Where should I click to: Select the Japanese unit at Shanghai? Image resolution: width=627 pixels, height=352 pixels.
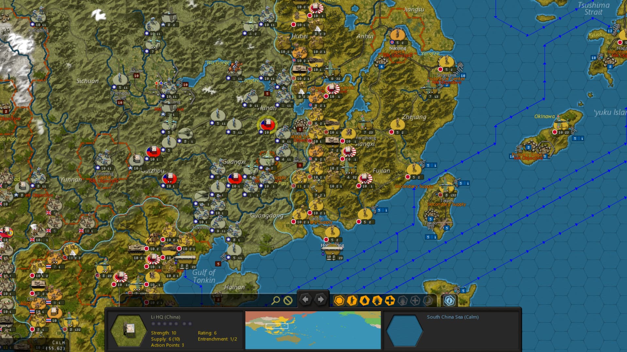point(447,62)
